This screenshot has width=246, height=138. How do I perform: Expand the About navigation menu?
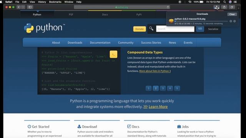click(56, 43)
